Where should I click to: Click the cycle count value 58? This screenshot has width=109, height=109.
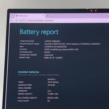tap(48, 101)
